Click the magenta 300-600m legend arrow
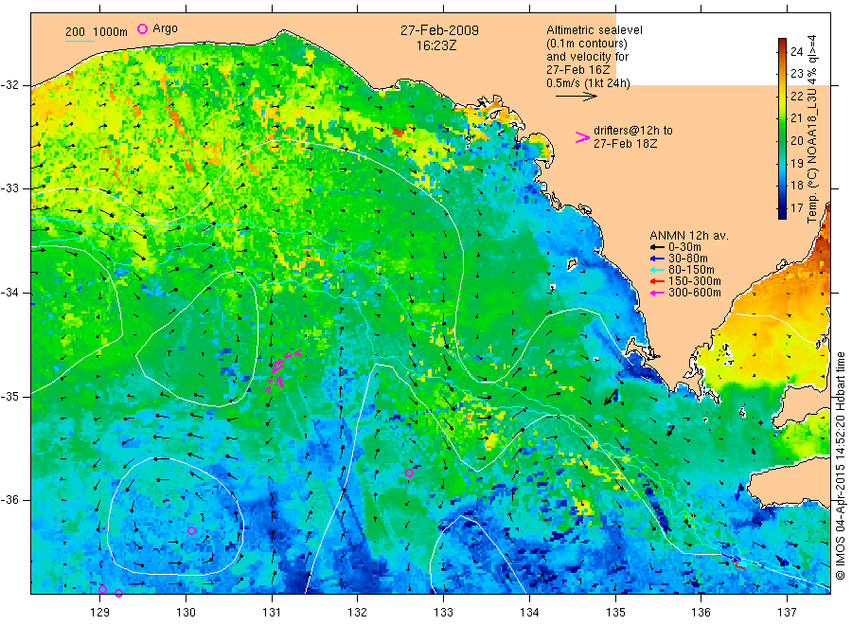 pos(658,293)
